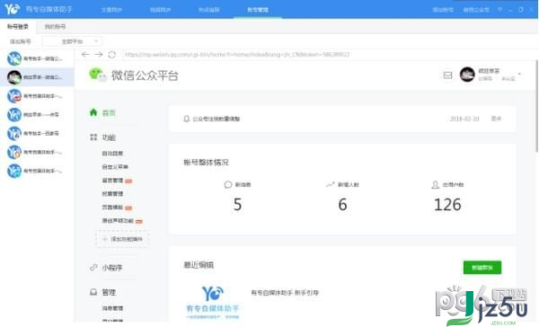Open the 账号管理 top navigation tab
This screenshot has width=539, height=327.
click(x=258, y=10)
